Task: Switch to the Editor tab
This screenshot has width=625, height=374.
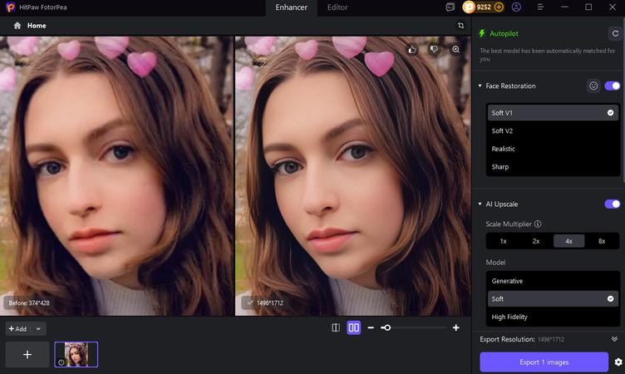Action: (337, 7)
